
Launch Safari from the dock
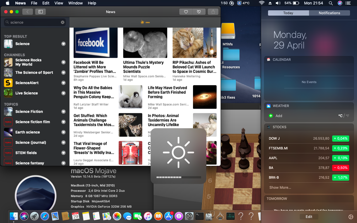[45, 216]
